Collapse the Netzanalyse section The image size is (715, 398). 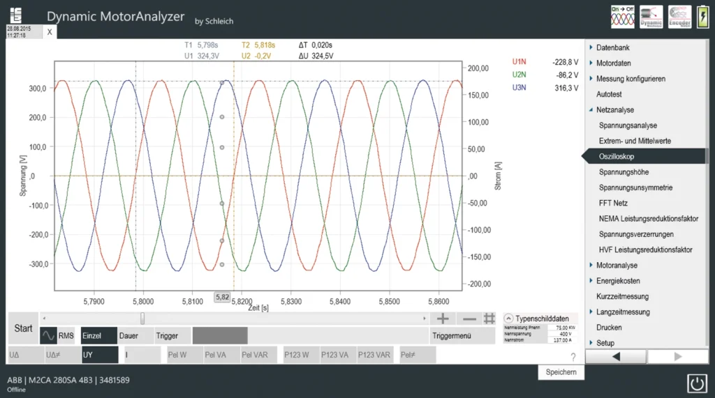(591, 110)
